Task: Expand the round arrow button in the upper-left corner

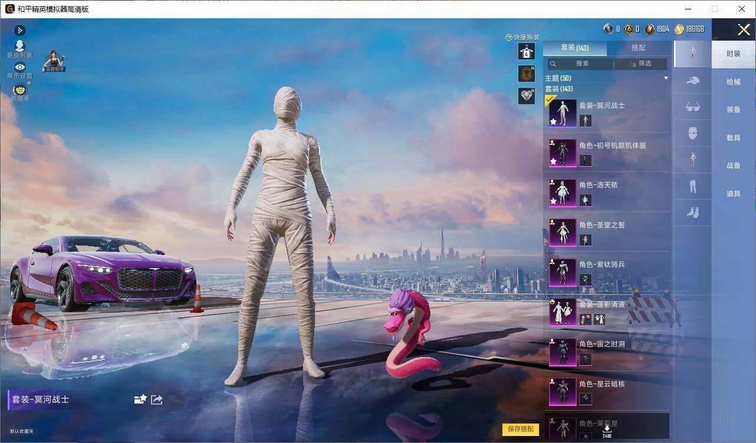Action: pos(19,30)
